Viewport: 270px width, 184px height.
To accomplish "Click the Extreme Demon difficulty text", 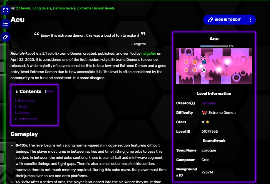I will 222,112.
